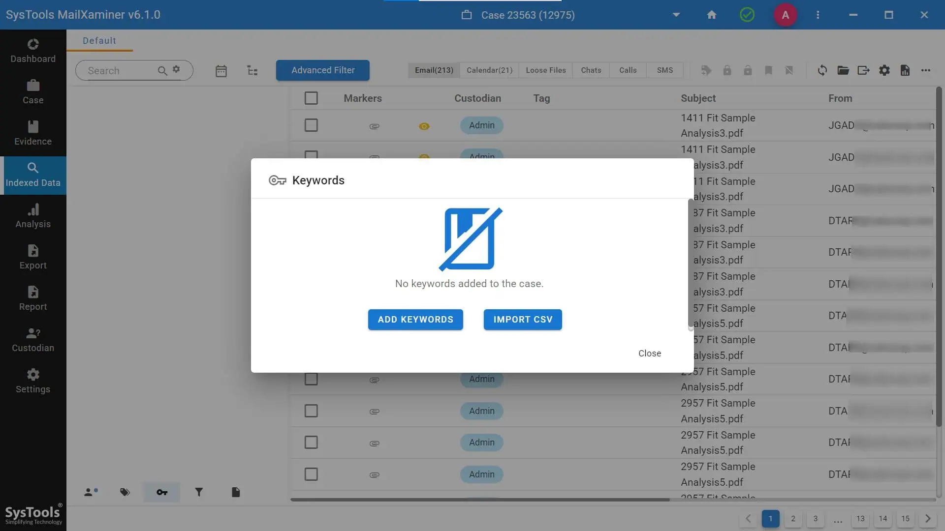Focus the Search input field
Screen dimensions: 945x531
[121, 71]
